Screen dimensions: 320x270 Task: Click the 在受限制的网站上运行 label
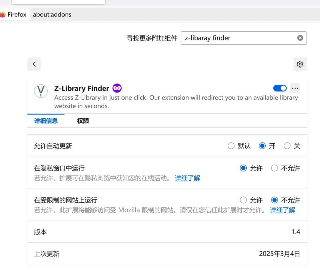(66, 200)
